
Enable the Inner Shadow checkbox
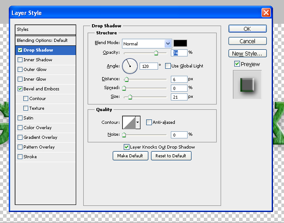click(x=20, y=60)
